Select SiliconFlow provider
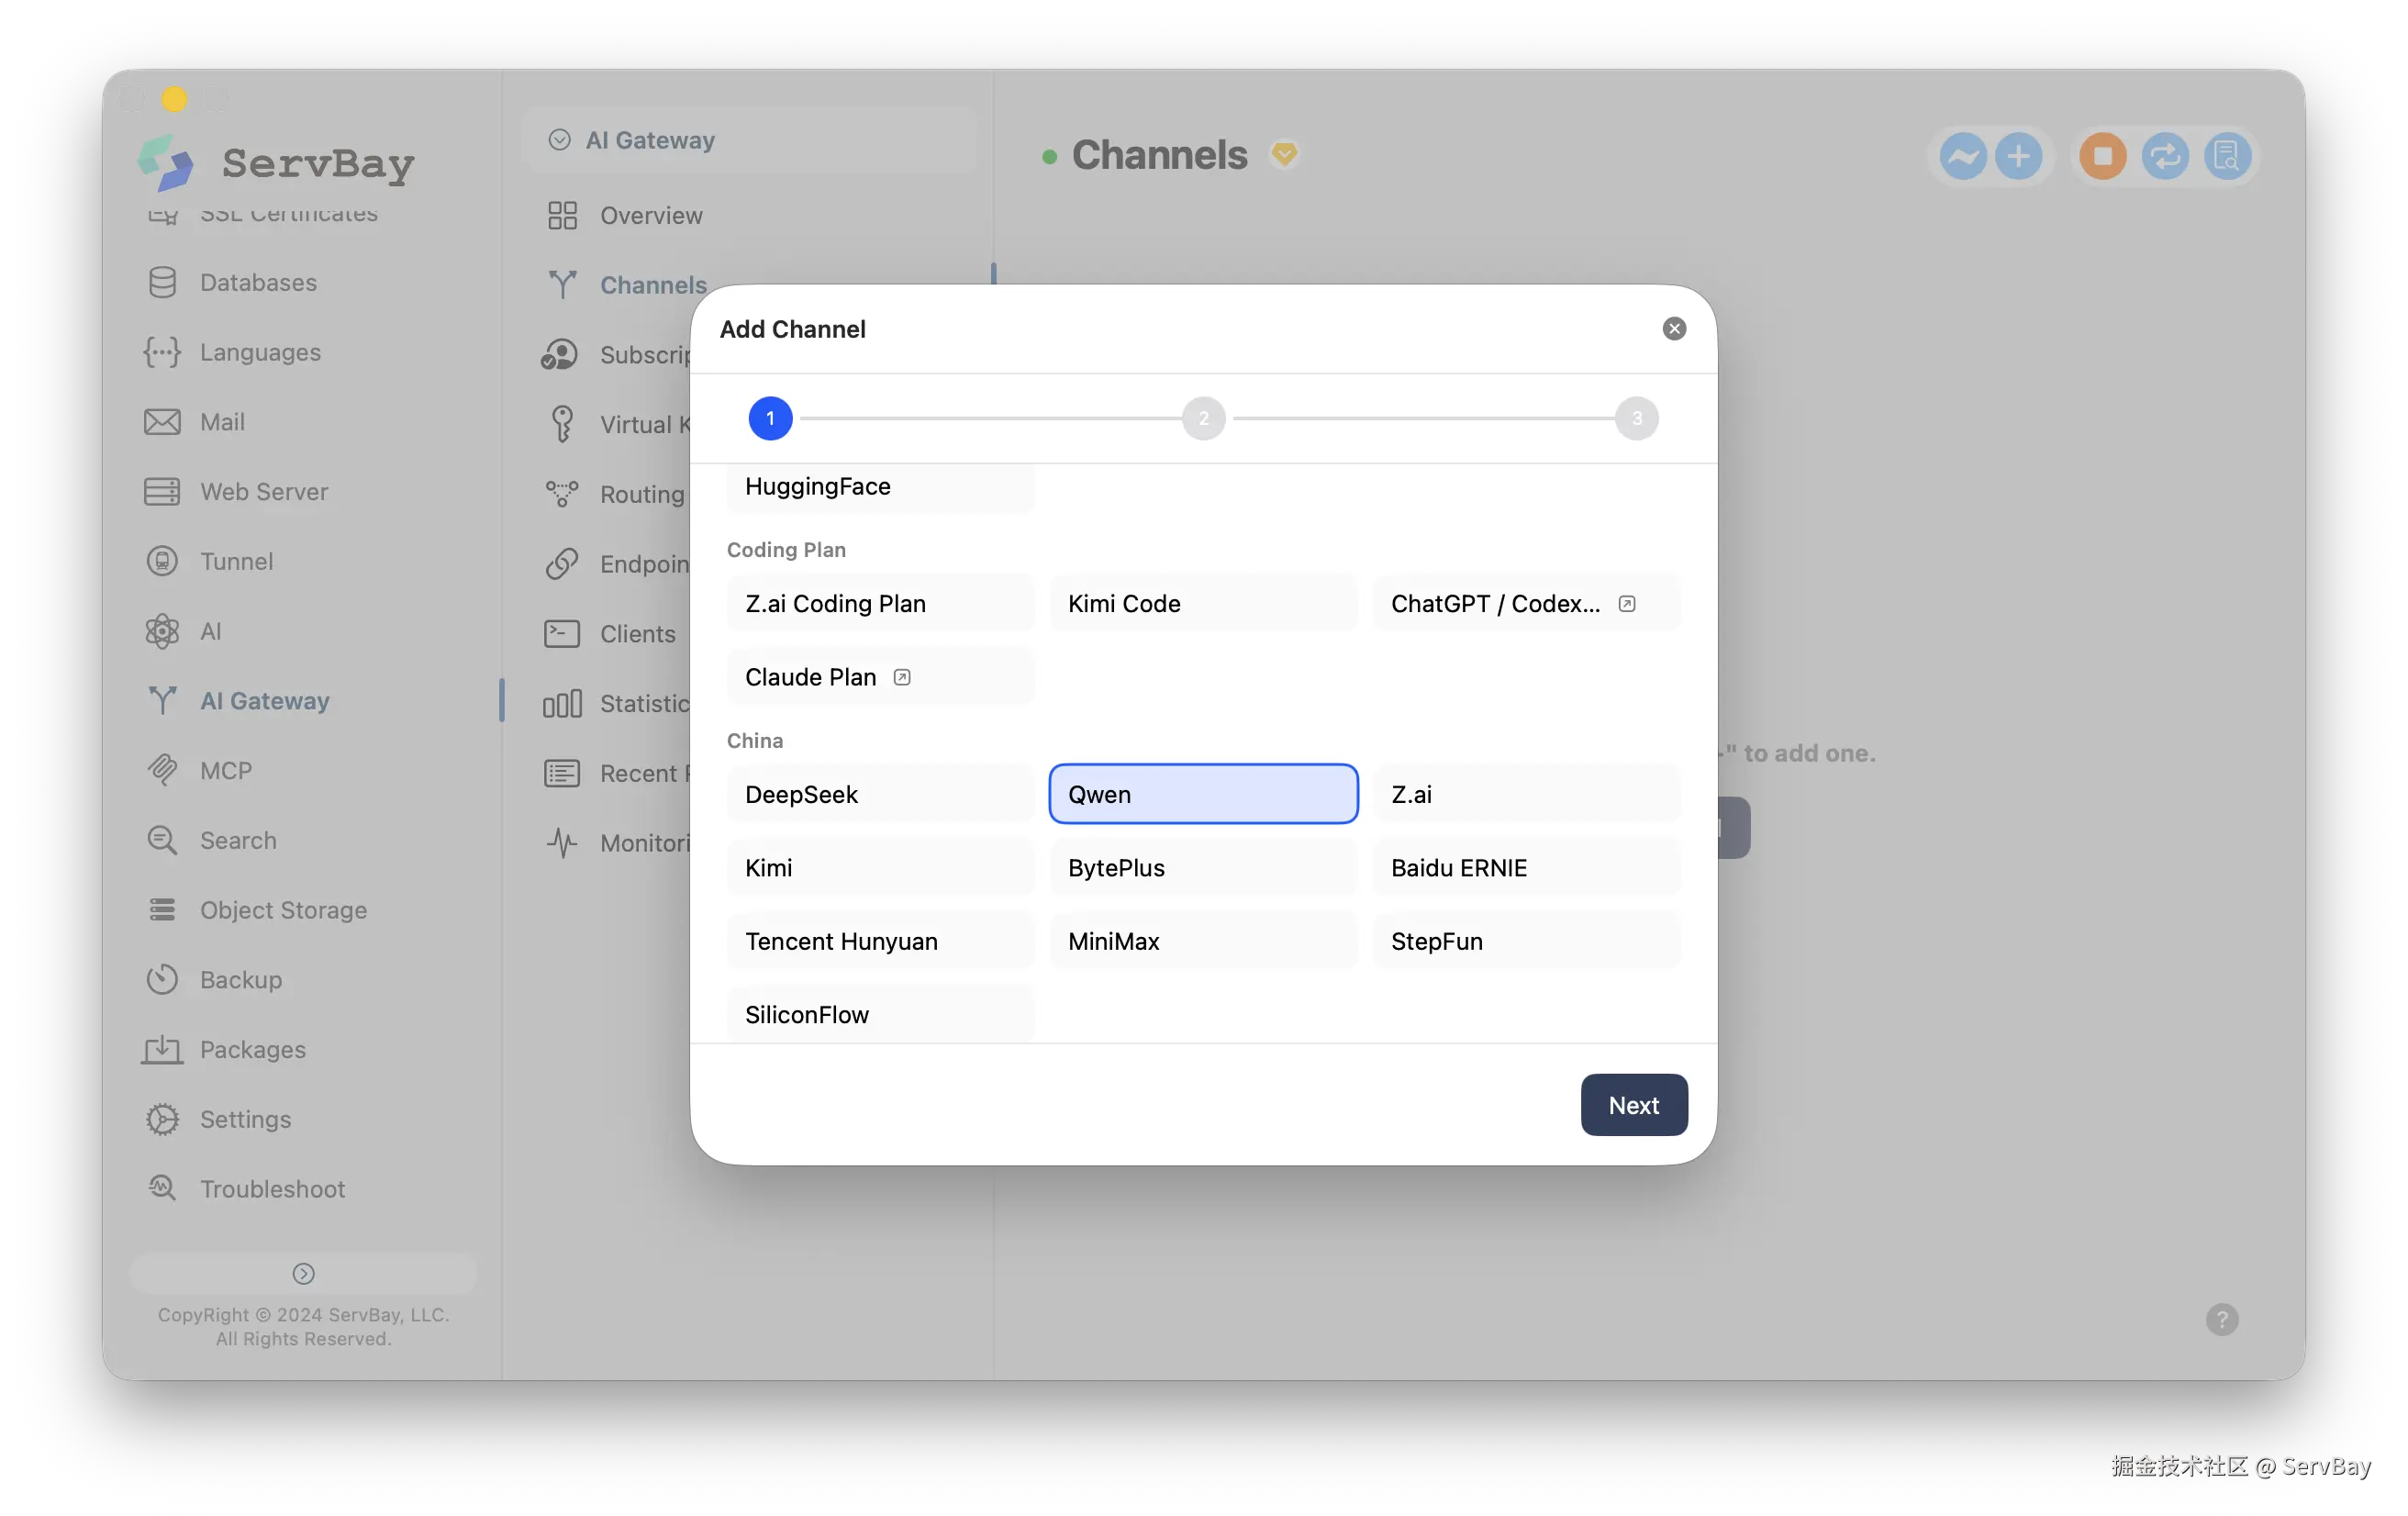Screen dimensions: 2408x1516 click(880, 1014)
